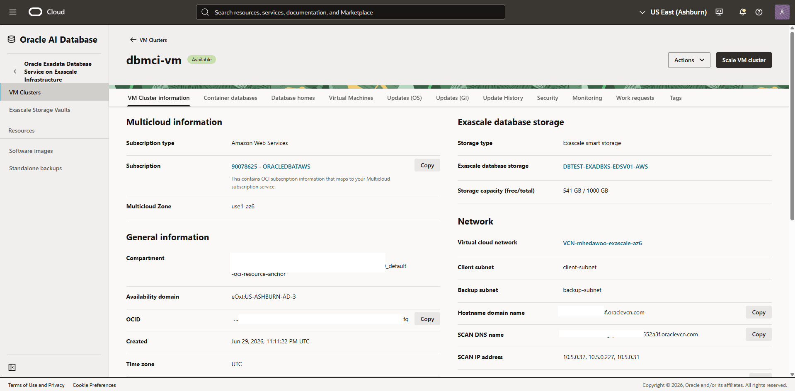The width and height of the screenshot is (795, 391).
Task: Open the Actions dropdown
Action: pyautogui.click(x=689, y=60)
